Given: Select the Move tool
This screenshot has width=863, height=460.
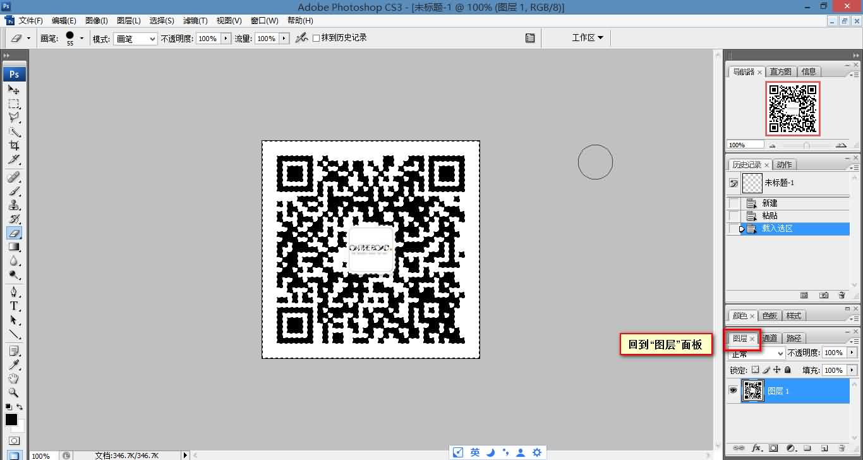Looking at the screenshot, I should click(14, 90).
